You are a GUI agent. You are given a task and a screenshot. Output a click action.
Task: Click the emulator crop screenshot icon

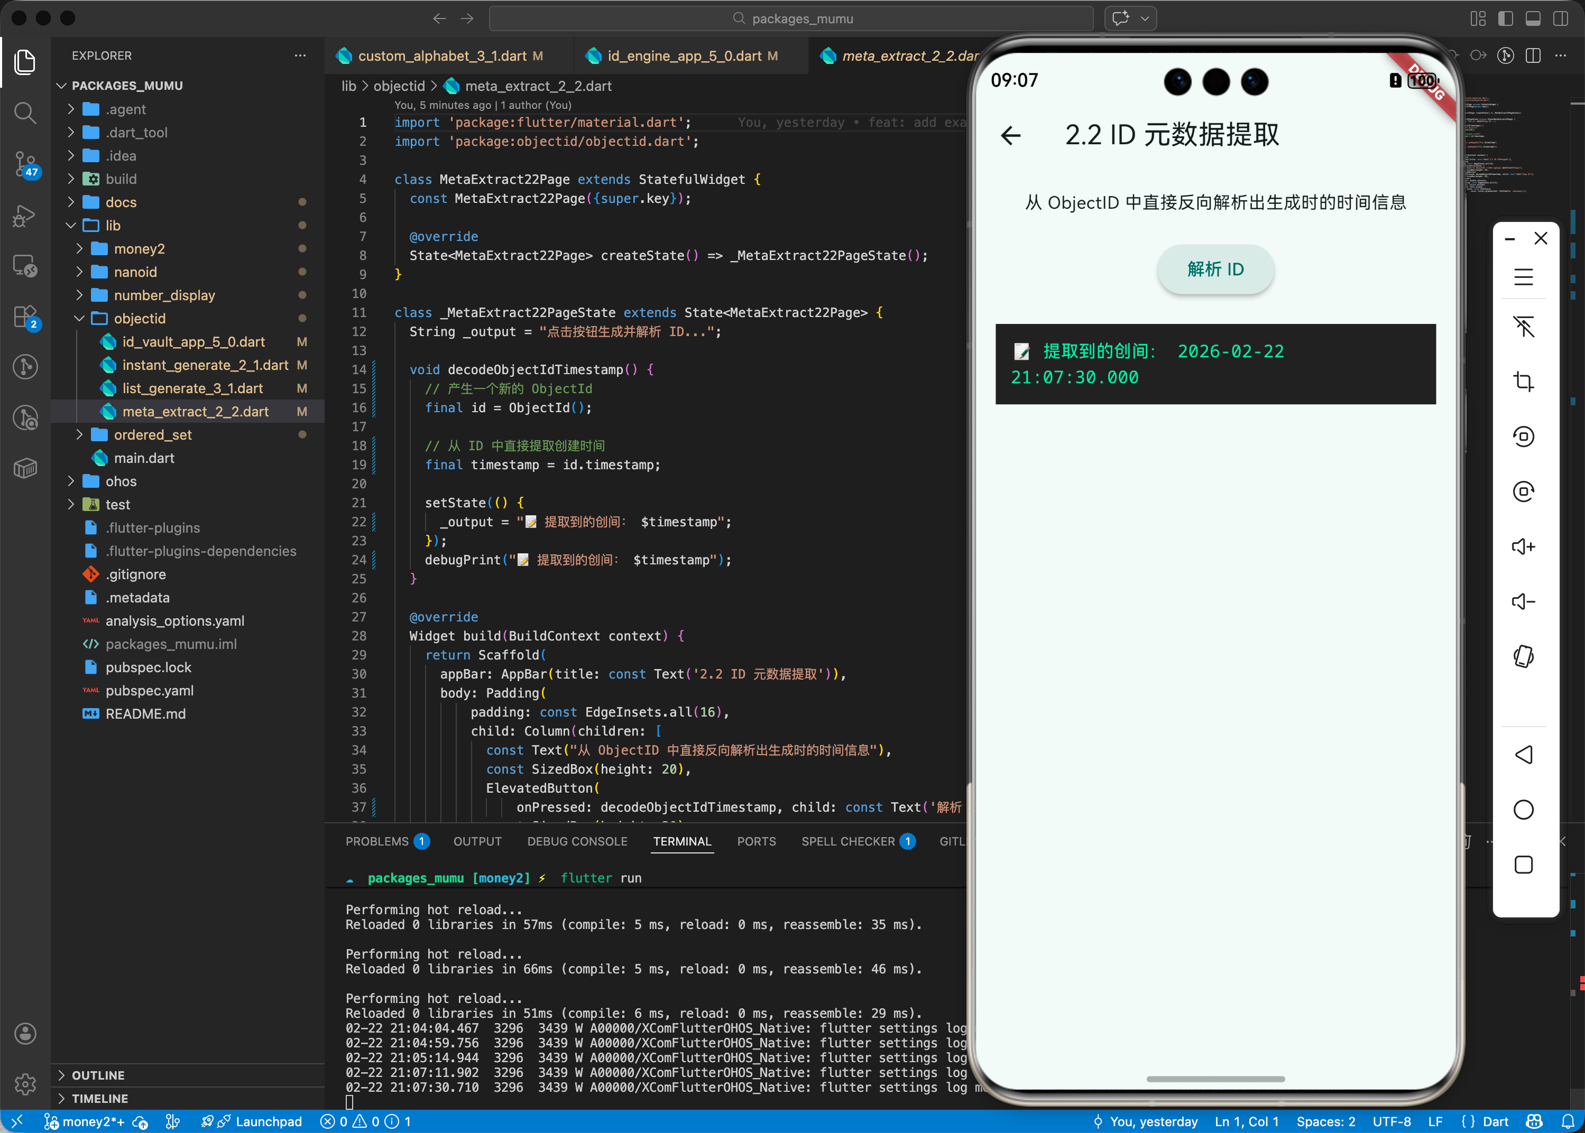pos(1523,382)
